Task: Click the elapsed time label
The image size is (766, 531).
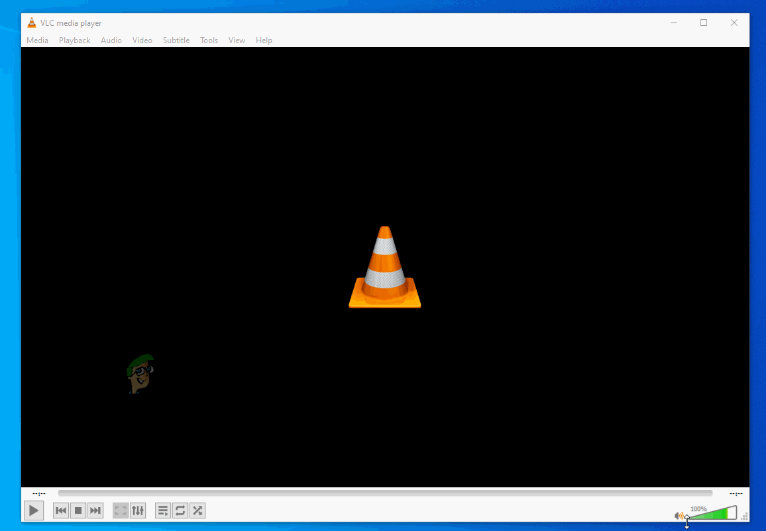Action: pyautogui.click(x=39, y=493)
